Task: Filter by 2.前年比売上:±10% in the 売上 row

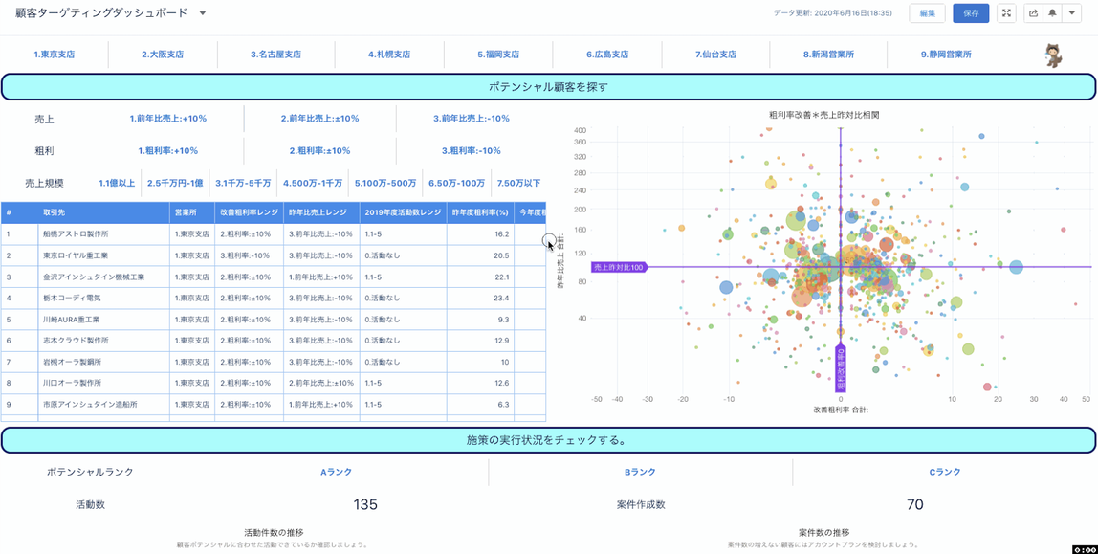Action: click(x=319, y=119)
